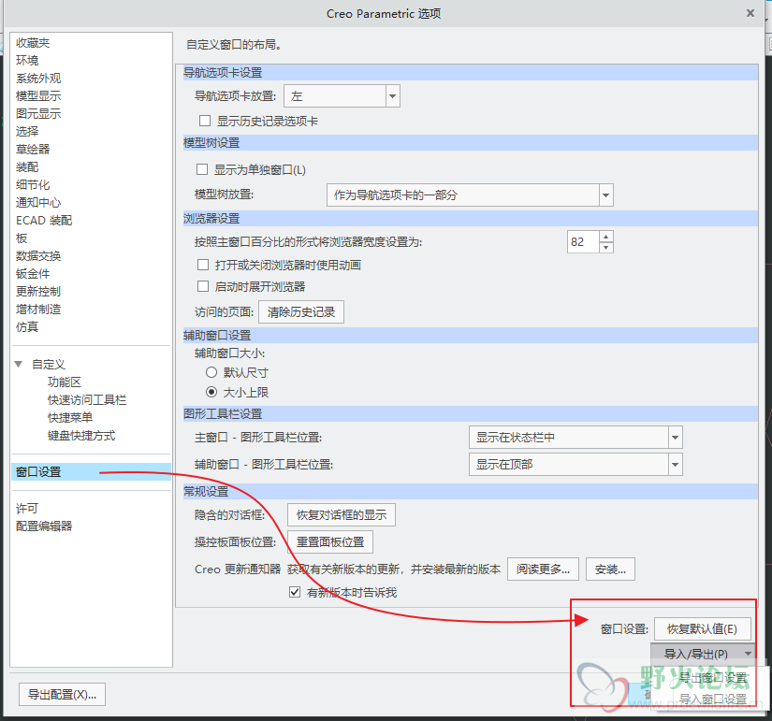Open 增材制造 options
Screen dimensions: 772x721
(38, 310)
